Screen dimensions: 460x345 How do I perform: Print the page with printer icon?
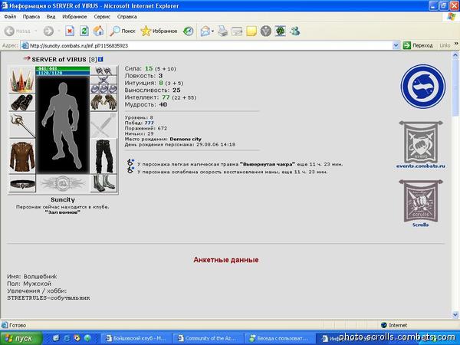pos(222,31)
